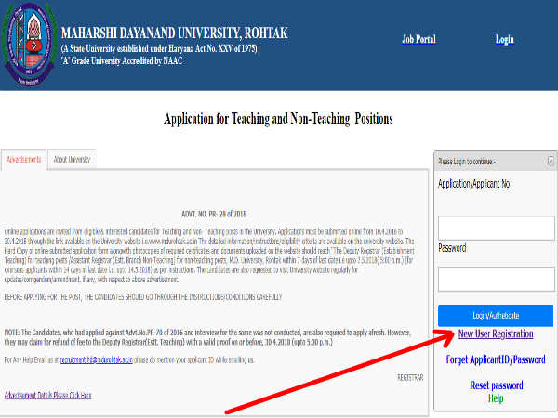Switch to the About University tab

point(72,160)
